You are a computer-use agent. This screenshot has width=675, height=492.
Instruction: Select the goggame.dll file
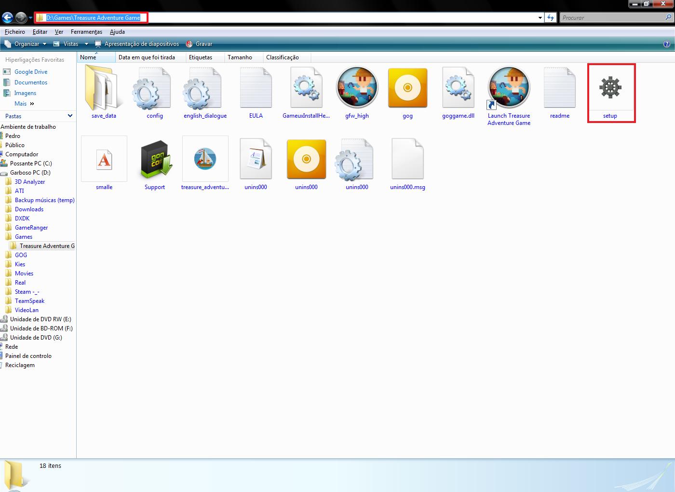coord(458,88)
